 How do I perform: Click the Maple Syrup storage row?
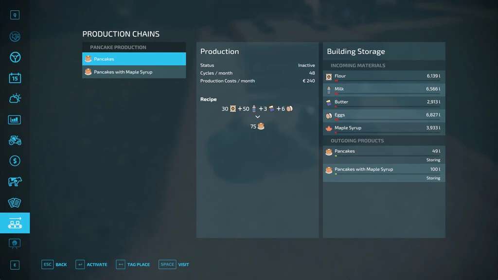(x=384, y=128)
